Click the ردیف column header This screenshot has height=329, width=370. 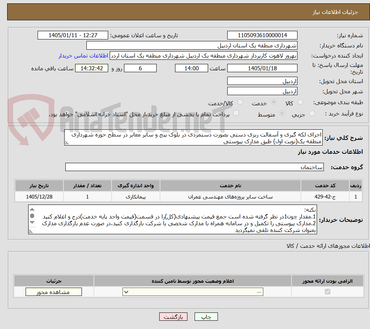click(356, 185)
